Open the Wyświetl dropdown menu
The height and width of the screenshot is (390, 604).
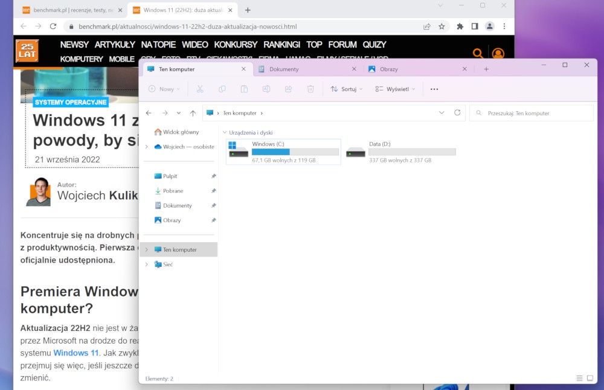[395, 89]
